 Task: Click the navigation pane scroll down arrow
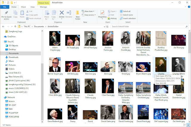(x=42, y=122)
